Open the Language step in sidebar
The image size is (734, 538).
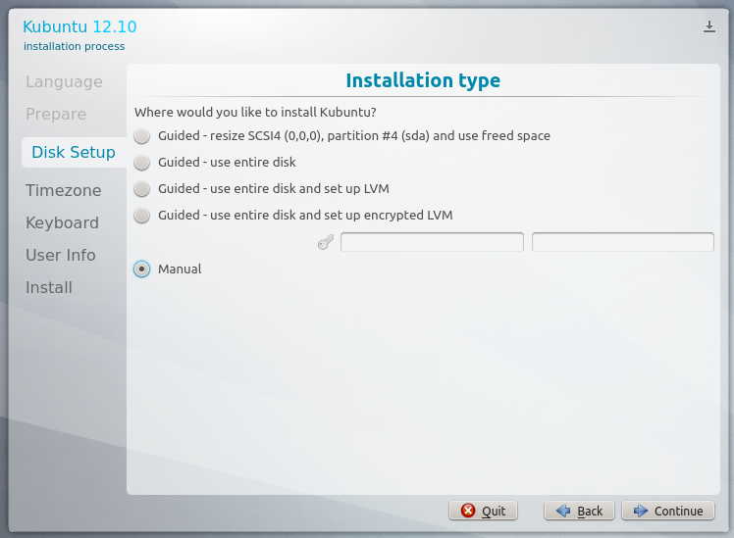[64, 81]
